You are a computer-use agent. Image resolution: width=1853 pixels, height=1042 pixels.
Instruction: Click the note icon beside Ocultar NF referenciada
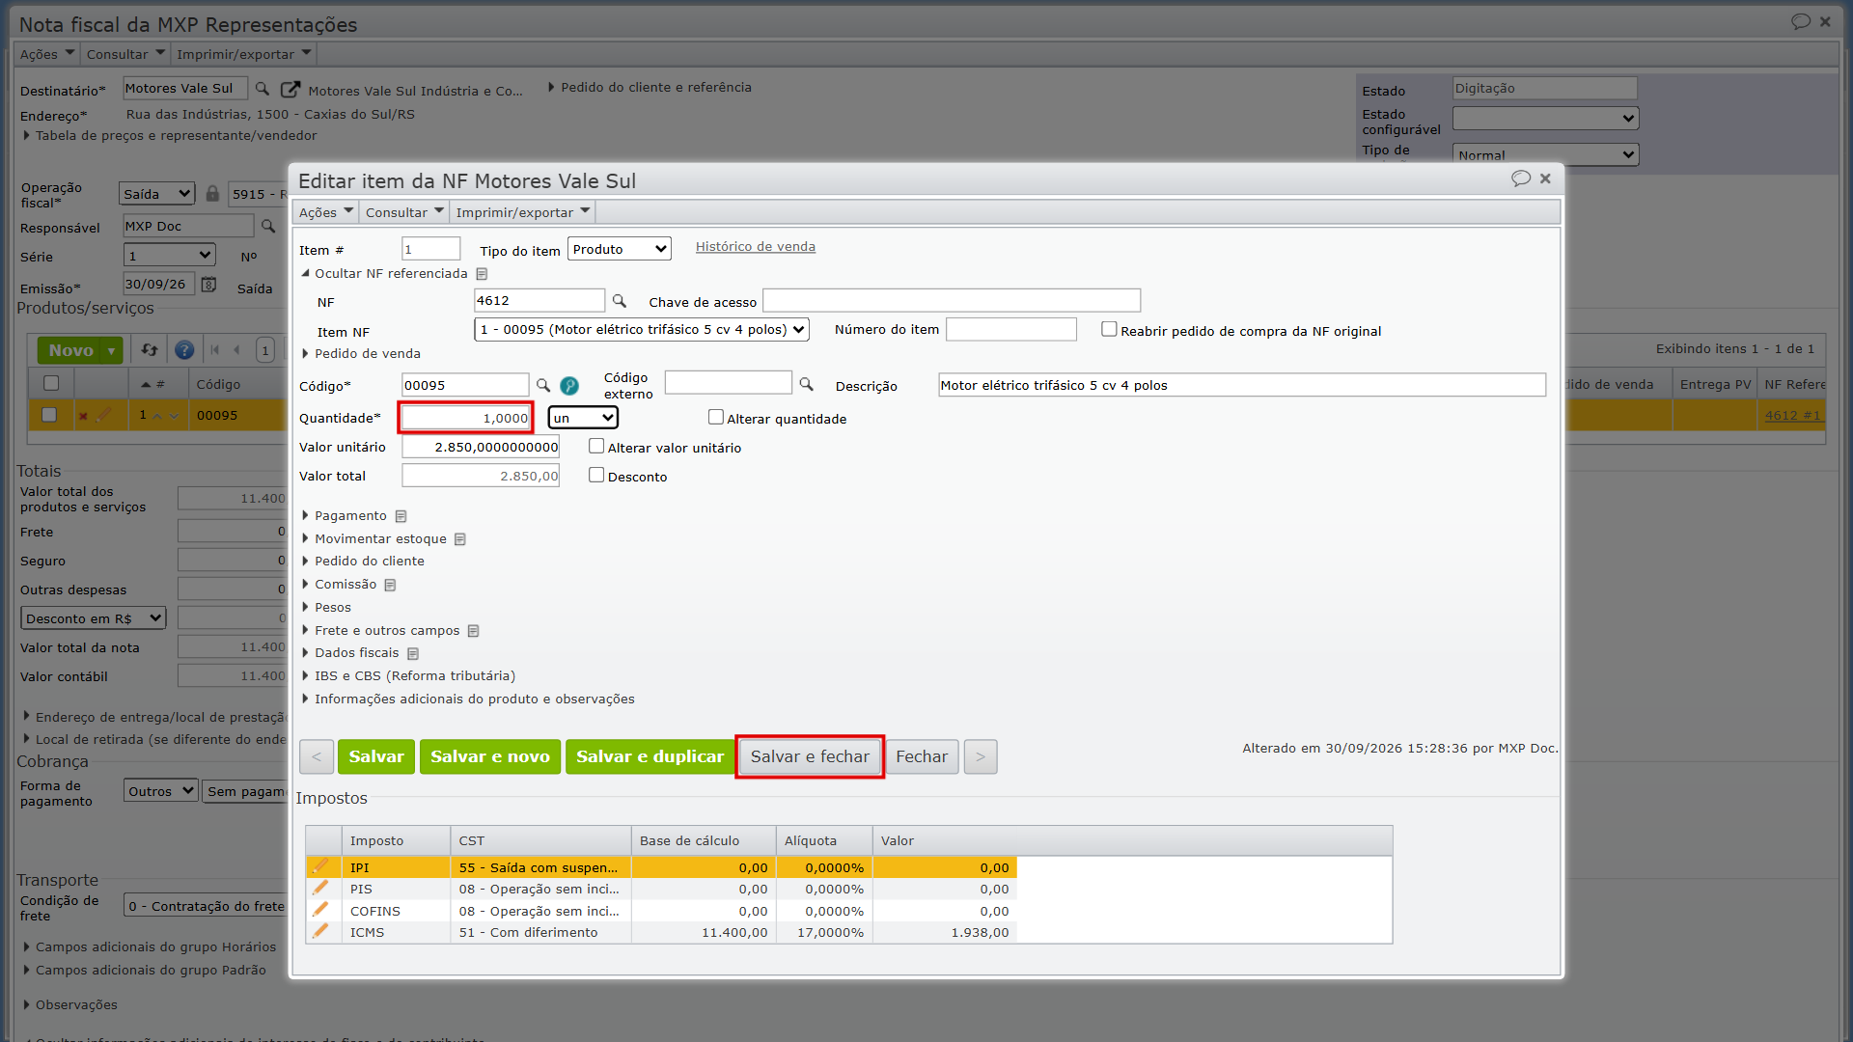point(482,274)
